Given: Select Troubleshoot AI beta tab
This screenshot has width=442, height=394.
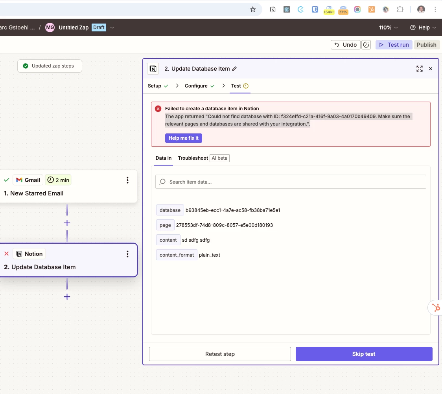Looking at the screenshot, I should click(x=204, y=158).
